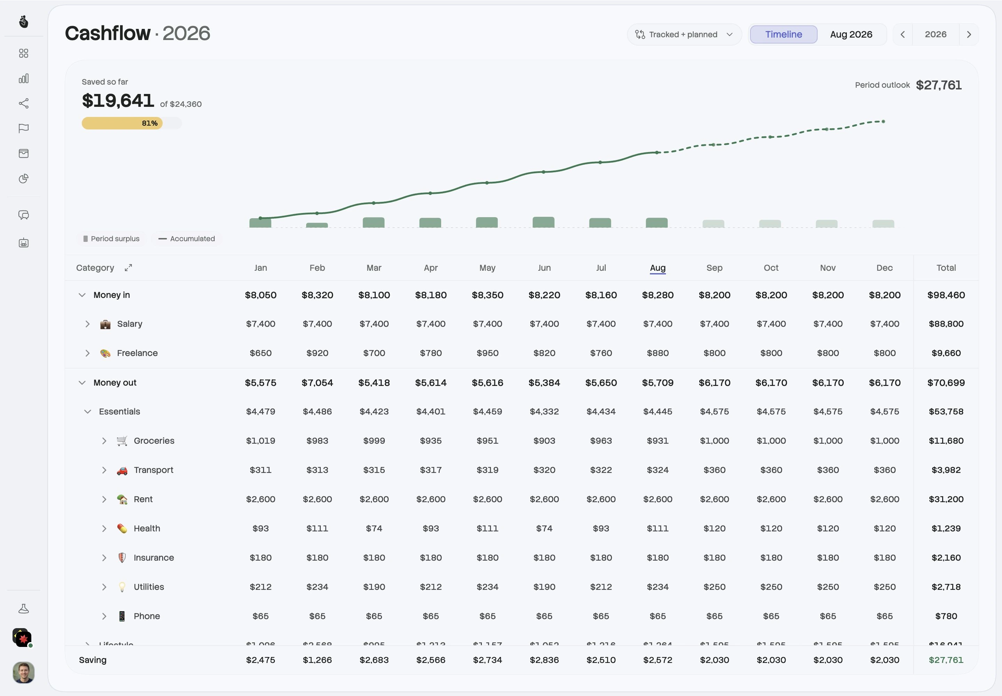This screenshot has height=696, width=1002.
Task: Click the August surplus bar in chart
Action: [x=657, y=222]
